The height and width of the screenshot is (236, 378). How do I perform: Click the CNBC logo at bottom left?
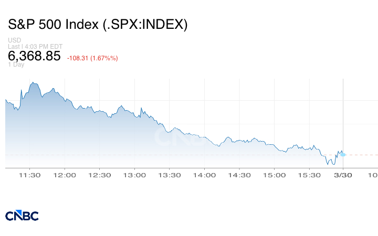(22, 216)
